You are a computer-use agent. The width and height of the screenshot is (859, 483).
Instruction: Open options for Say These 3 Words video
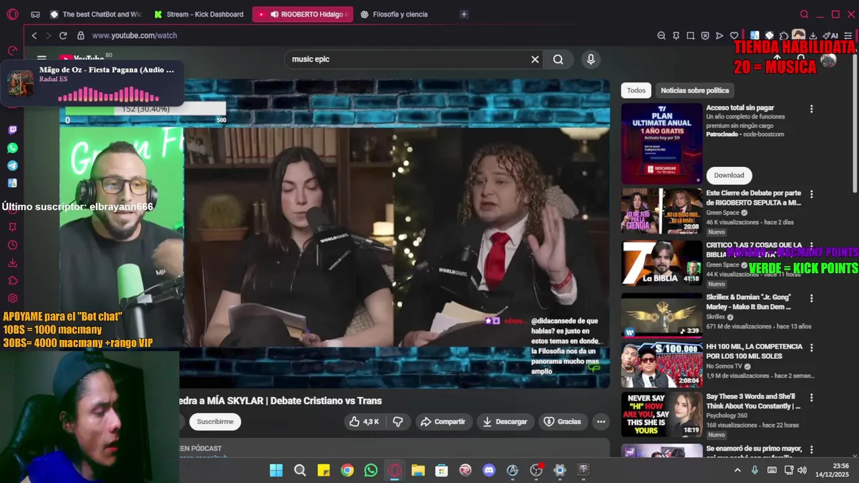pos(811,397)
